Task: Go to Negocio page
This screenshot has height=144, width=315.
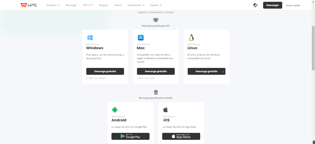Action: [x=104, y=5]
